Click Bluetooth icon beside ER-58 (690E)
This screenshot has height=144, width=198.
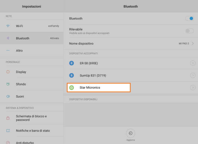72,63
